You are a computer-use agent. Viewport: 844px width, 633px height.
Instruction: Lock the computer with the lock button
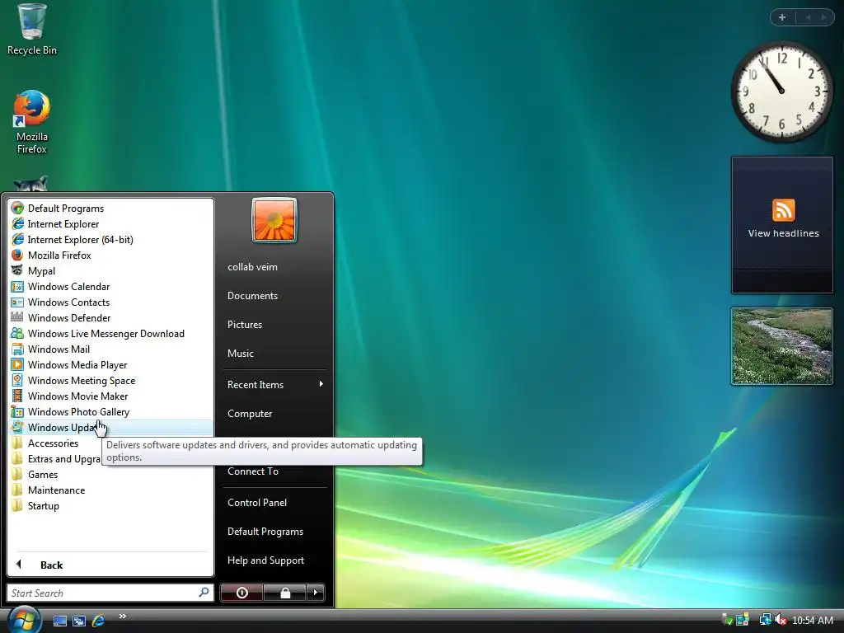(x=284, y=593)
